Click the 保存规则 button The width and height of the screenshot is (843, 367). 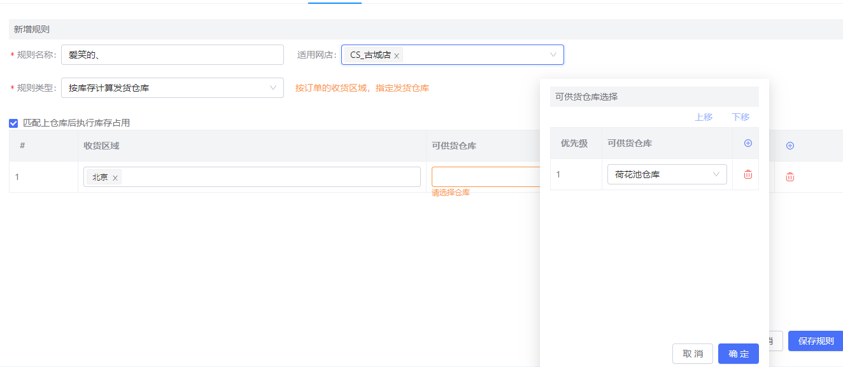tap(816, 341)
